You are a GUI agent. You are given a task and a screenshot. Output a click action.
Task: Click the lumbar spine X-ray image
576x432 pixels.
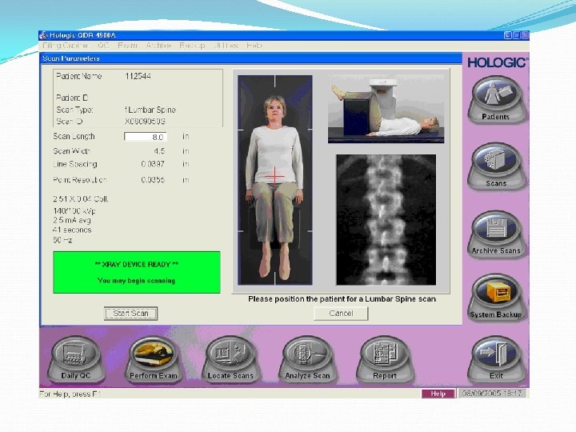(386, 220)
